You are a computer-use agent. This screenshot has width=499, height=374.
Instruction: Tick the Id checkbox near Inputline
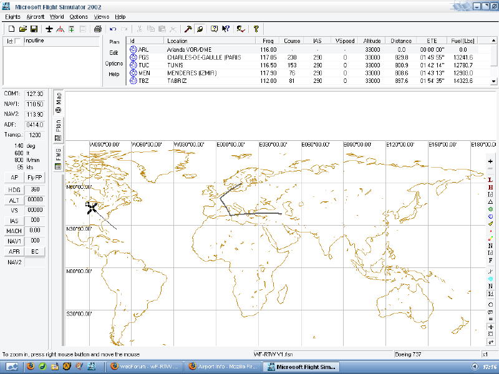pyautogui.click(x=18, y=41)
